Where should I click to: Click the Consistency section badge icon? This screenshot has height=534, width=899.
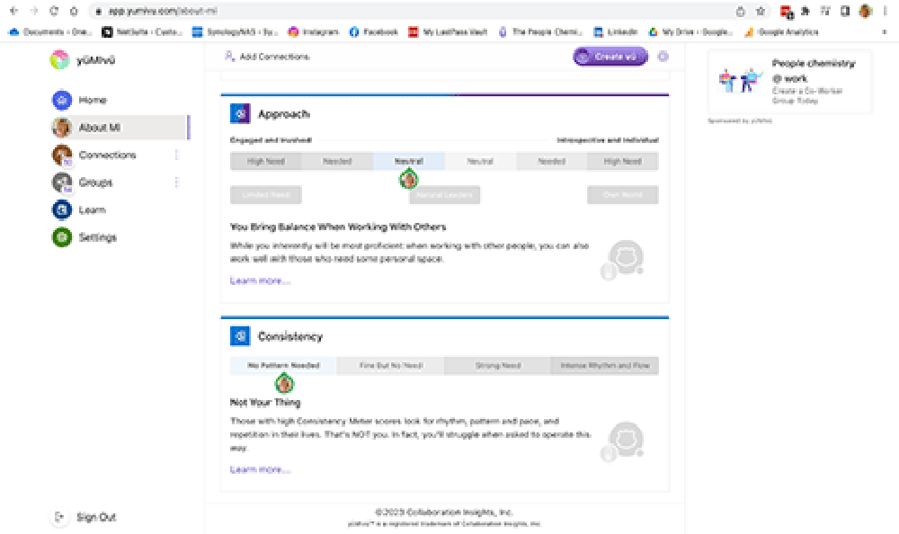click(x=239, y=335)
